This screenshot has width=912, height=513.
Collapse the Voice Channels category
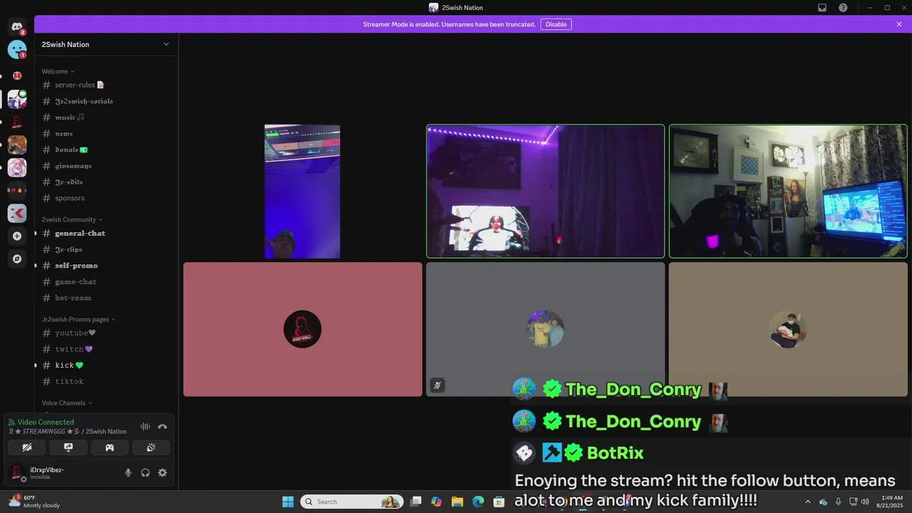pos(67,403)
